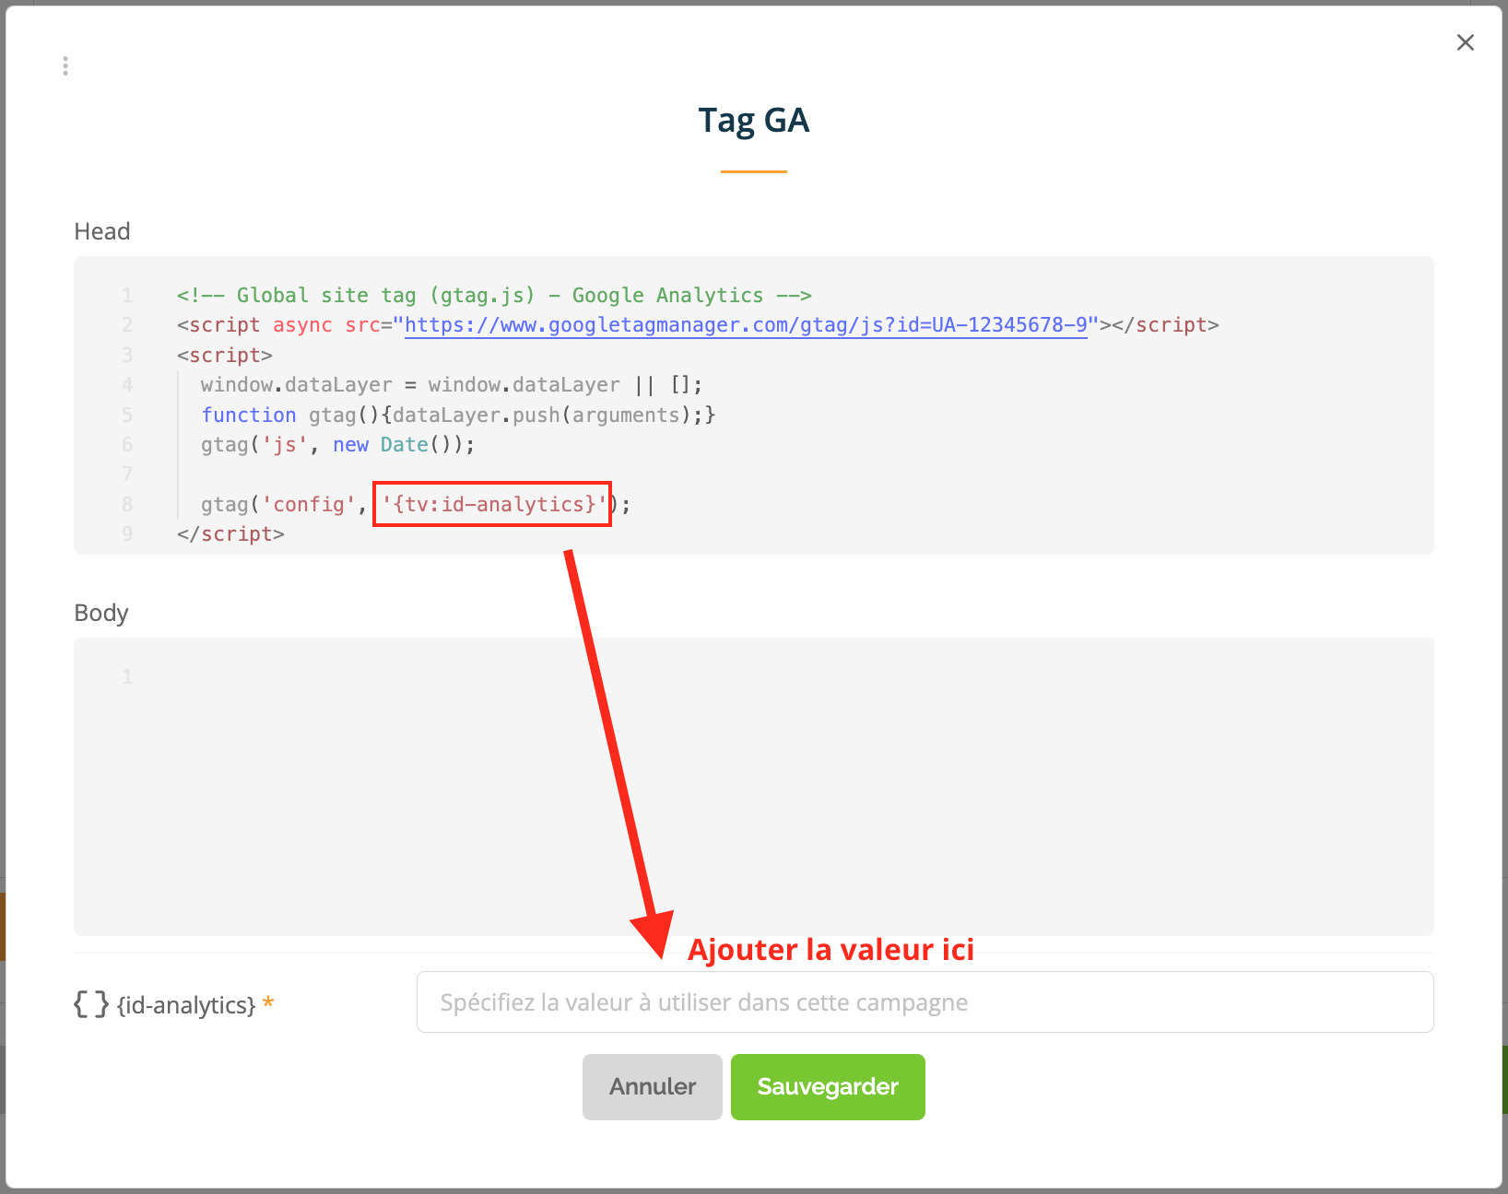
Task: Click the curly braces variable icon
Action: (x=91, y=1004)
